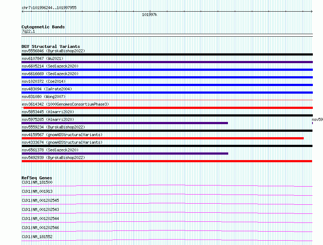Viewport: 323px width, 245px height.
Task: Click the left arrow end of the ruler
Action: pos(23,12)
